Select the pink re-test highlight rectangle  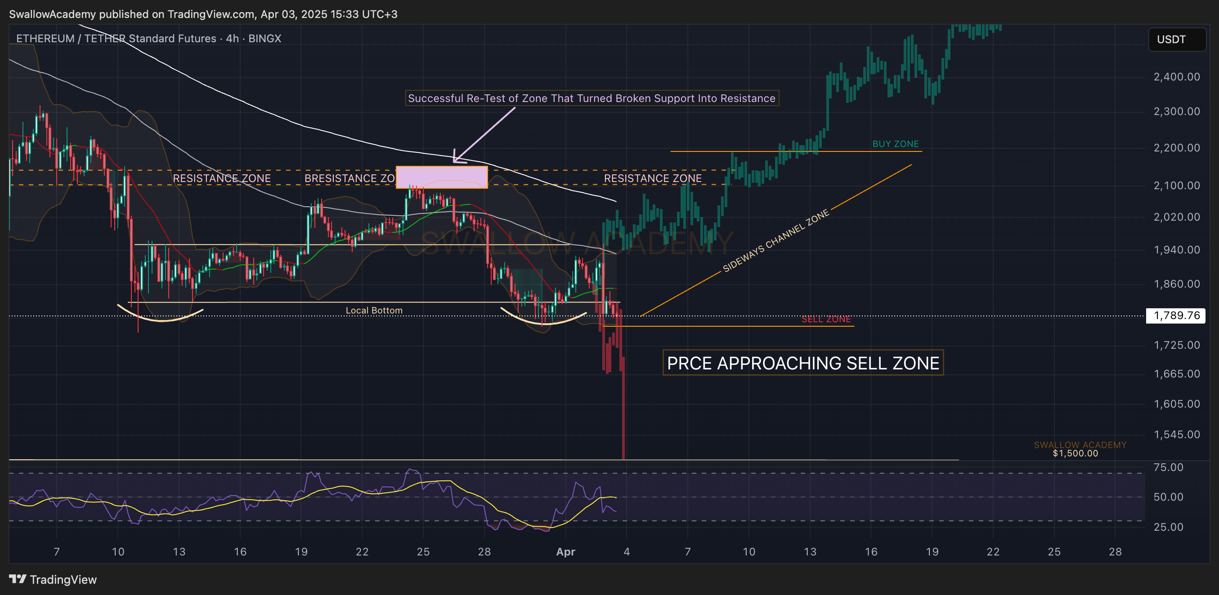(442, 177)
